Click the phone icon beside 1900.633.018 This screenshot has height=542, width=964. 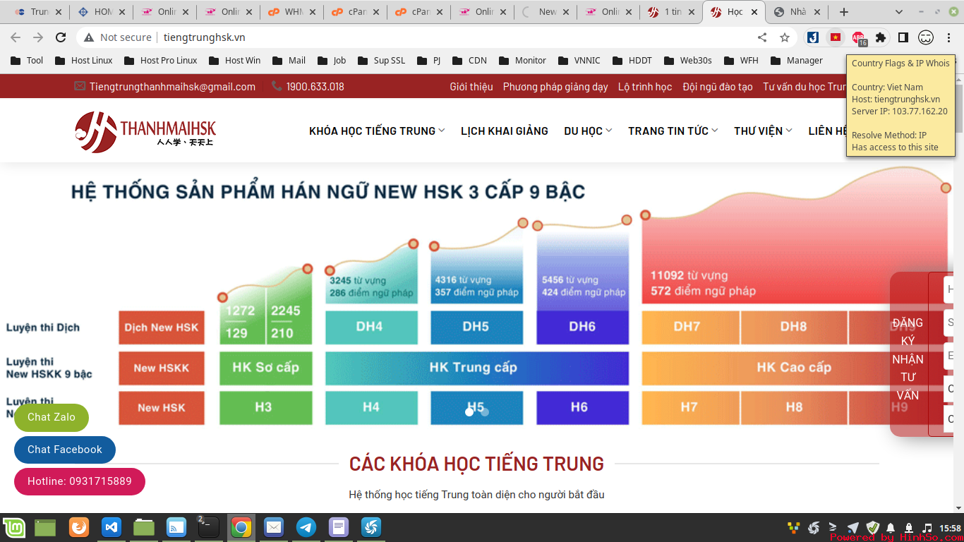(x=277, y=86)
